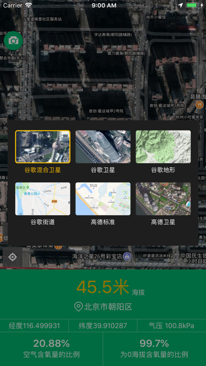This screenshot has height=366, width=206.
Task: Tap the 首创·爱这城甲1号院 map label
Action: [167, 106]
